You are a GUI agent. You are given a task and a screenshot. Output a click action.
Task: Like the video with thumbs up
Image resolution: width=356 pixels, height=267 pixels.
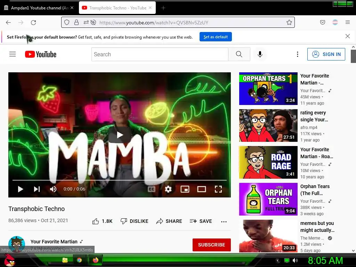102,221
